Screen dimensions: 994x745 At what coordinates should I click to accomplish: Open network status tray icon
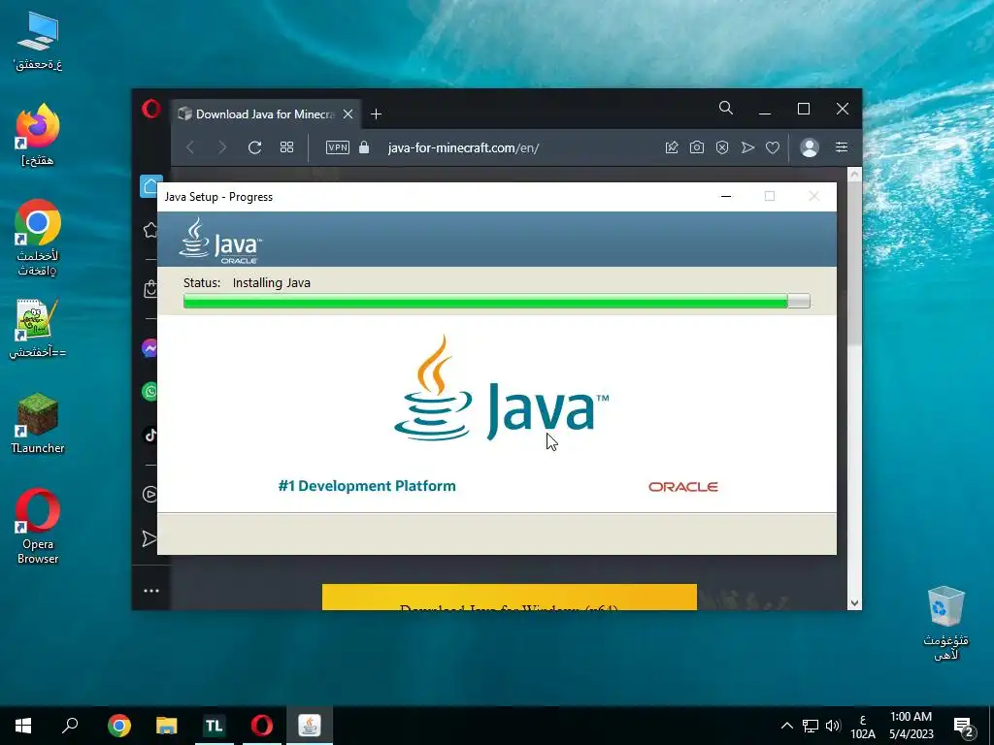pyautogui.click(x=811, y=726)
